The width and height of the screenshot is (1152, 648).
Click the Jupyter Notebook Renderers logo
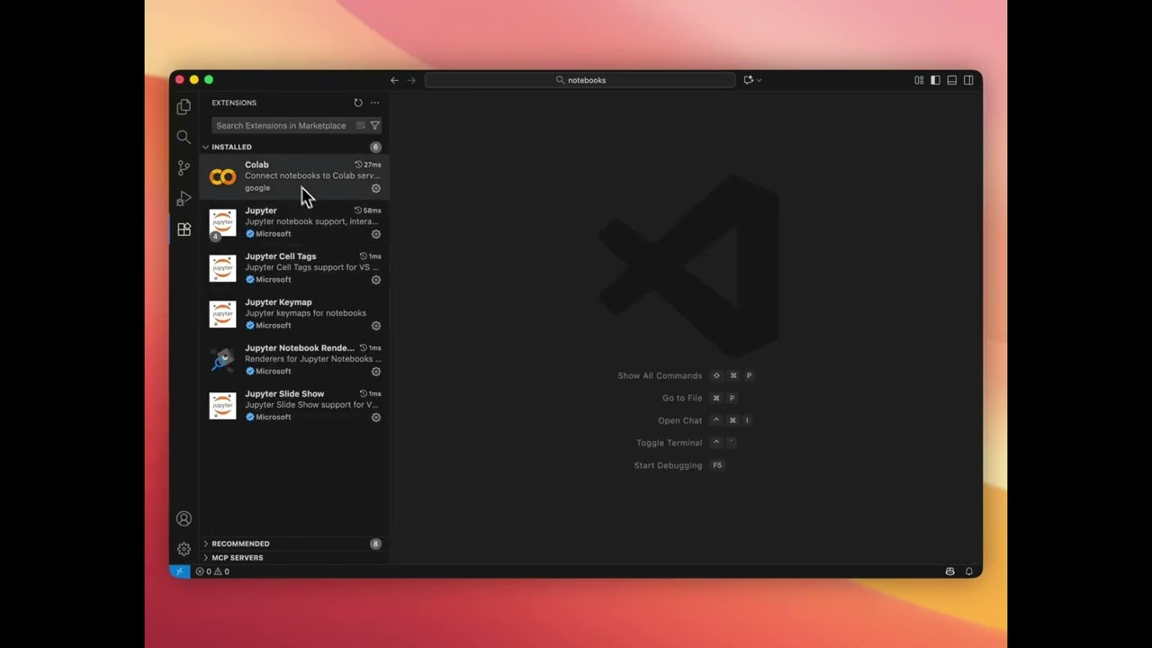(x=222, y=360)
